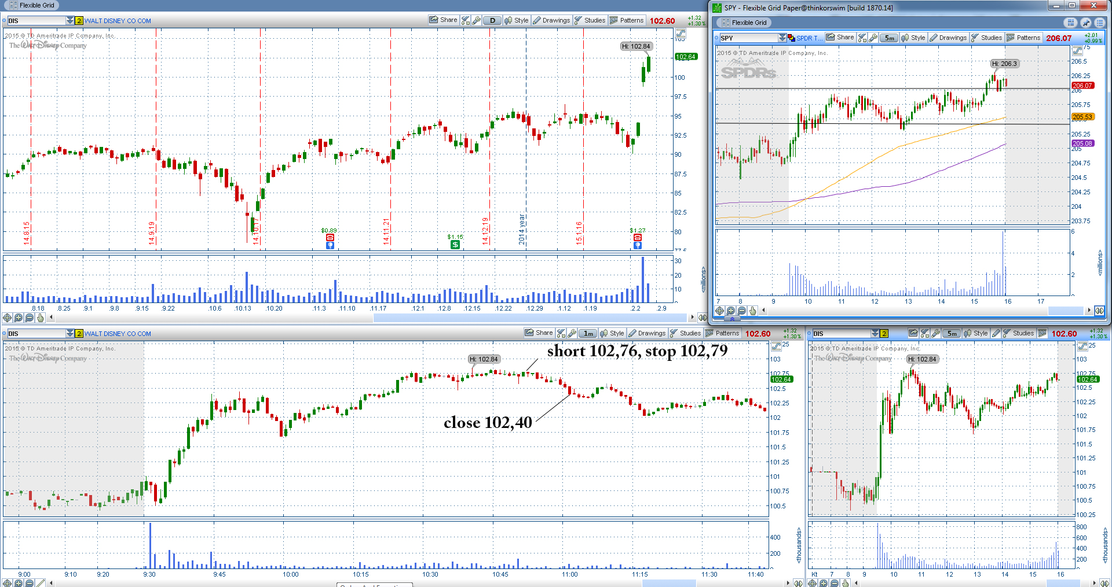This screenshot has height=587, width=1112.
Task: Open wrench settings on bottom-right DIS 5m chart
Action: pos(935,333)
